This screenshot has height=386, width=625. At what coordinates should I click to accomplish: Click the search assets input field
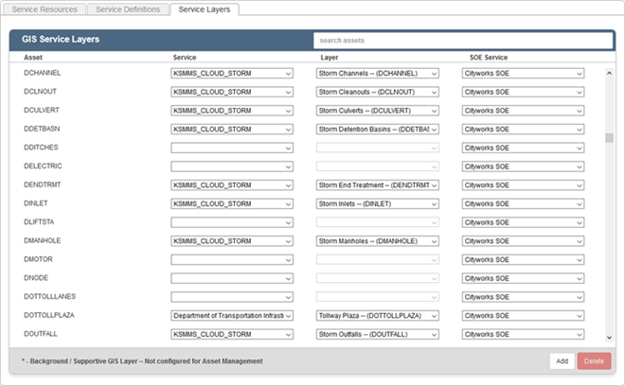[462, 41]
